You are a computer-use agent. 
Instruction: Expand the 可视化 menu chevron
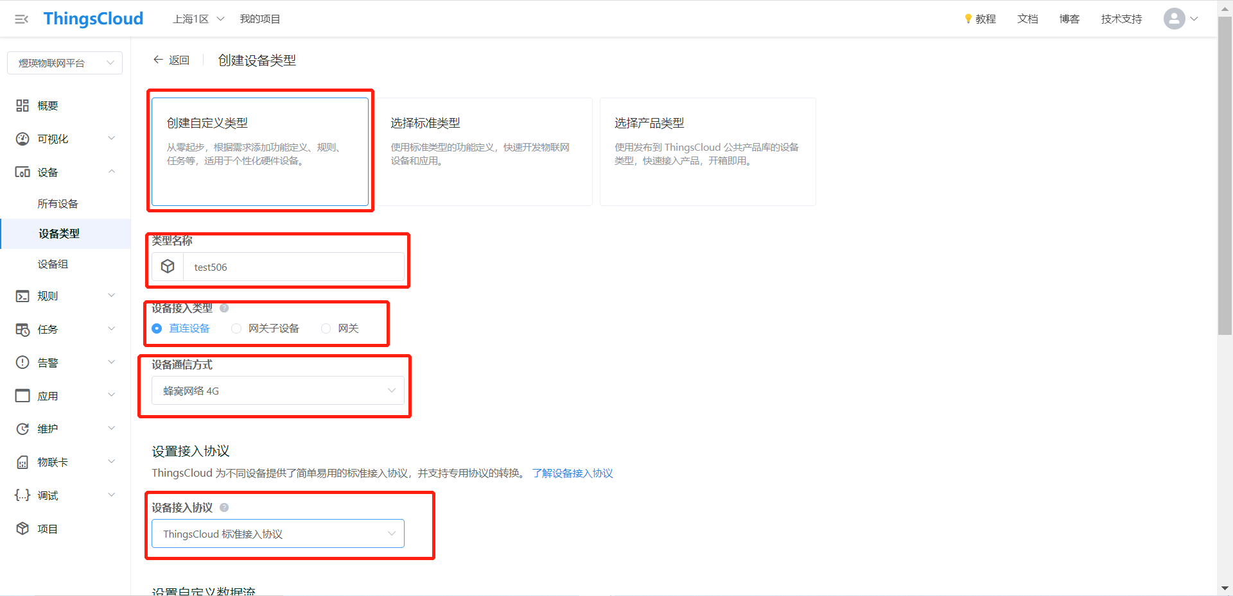coord(112,139)
